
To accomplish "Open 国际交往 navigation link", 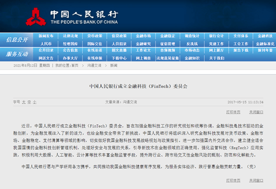I will [95, 44].
